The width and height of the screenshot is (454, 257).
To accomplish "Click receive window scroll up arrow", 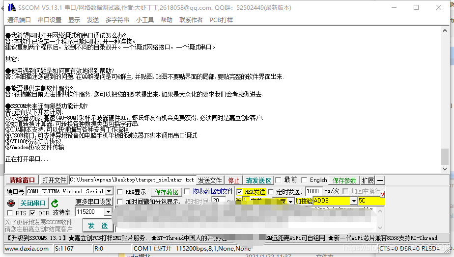I will click(445, 30).
